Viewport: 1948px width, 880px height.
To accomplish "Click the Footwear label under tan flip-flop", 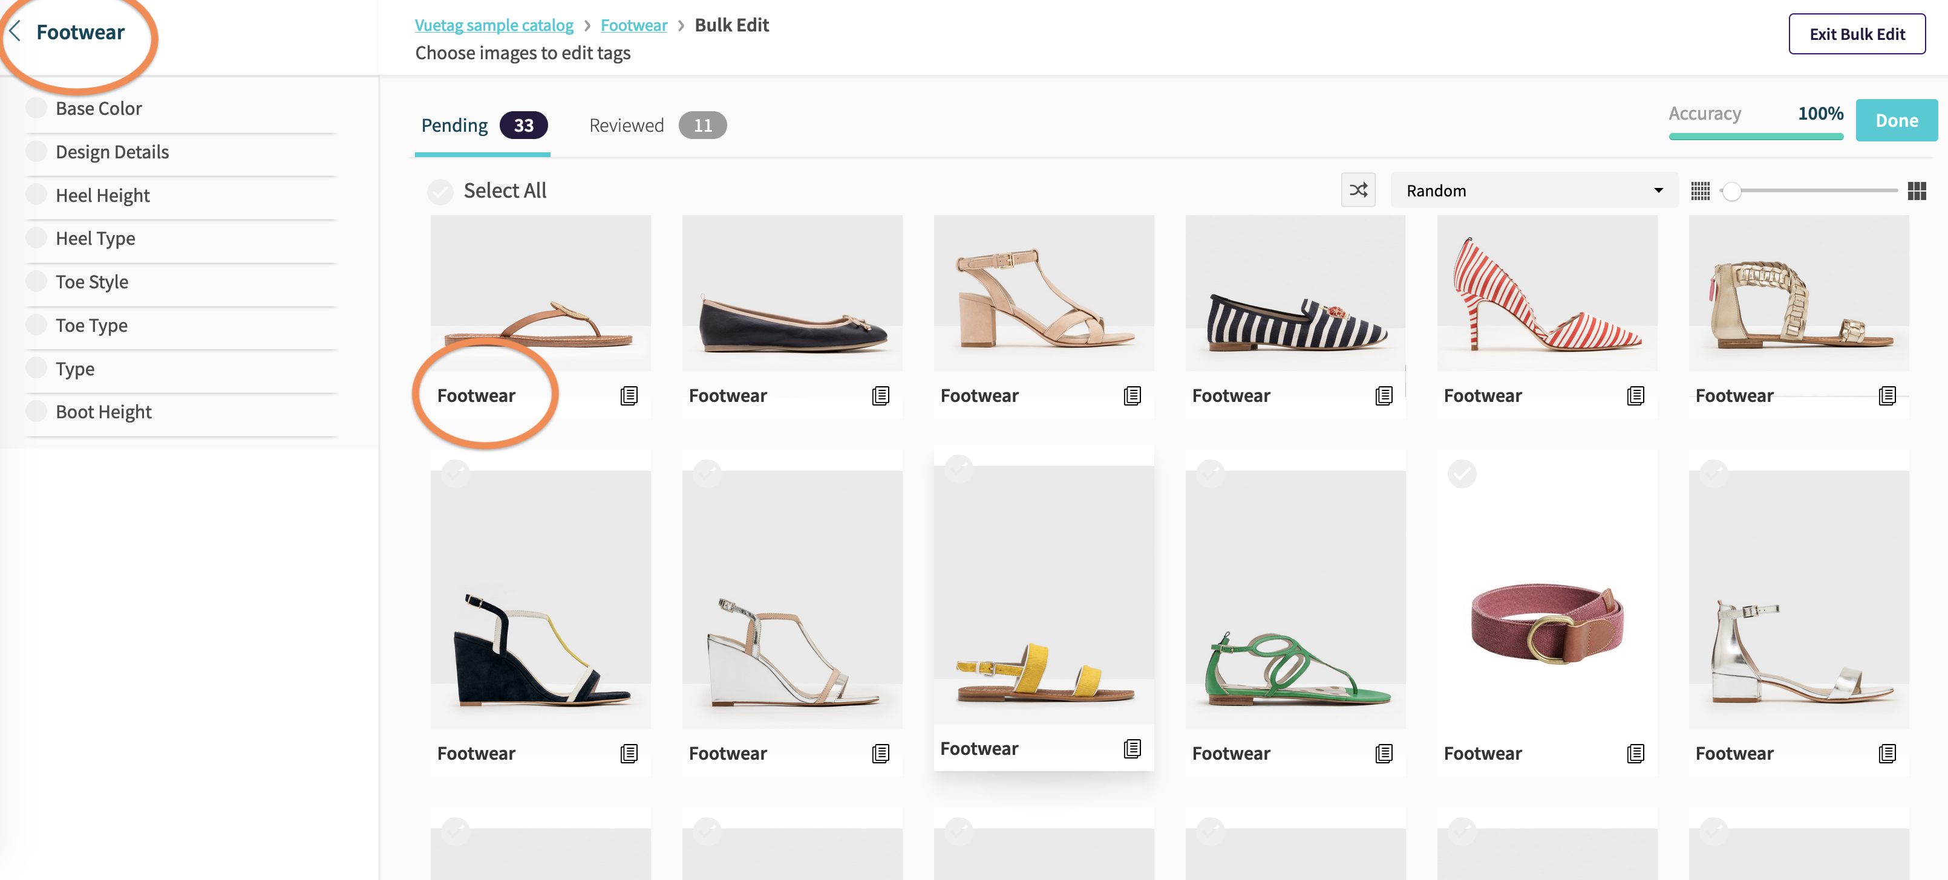I will [x=476, y=396].
